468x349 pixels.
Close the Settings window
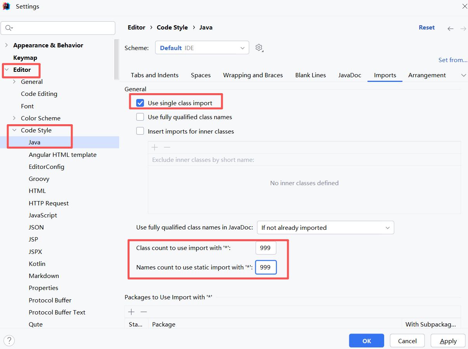tap(465, 6)
